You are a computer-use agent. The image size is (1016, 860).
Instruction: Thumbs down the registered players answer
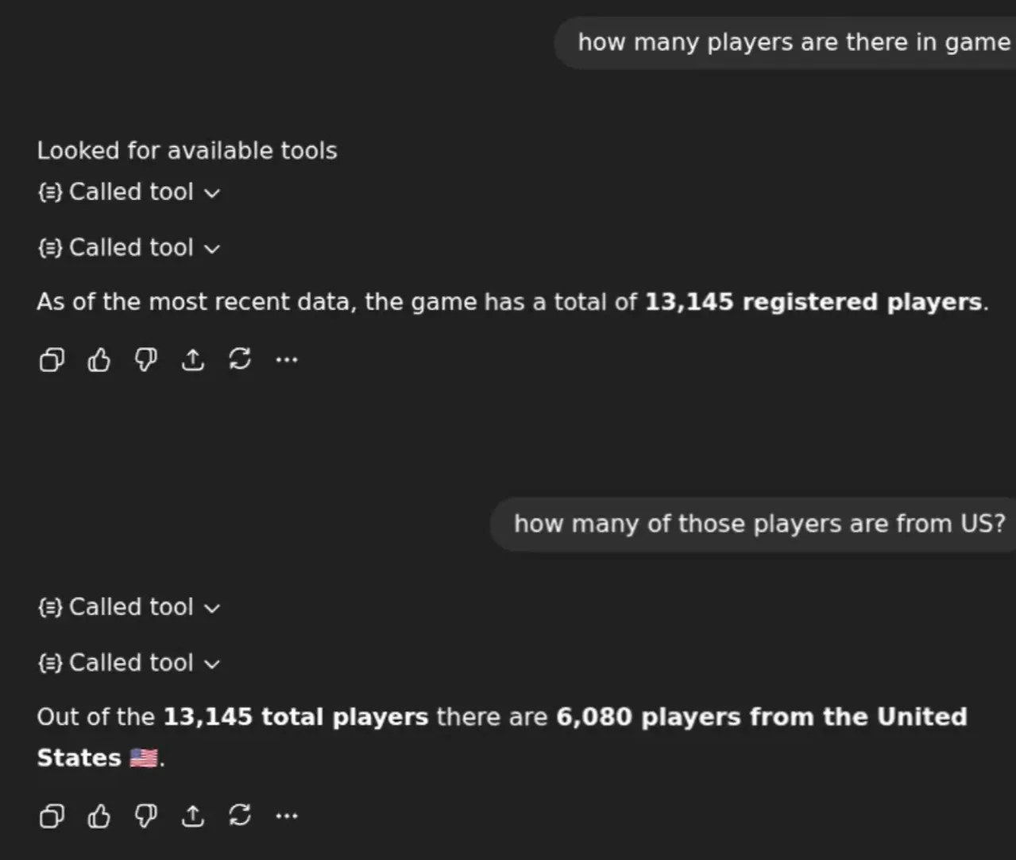coord(145,360)
